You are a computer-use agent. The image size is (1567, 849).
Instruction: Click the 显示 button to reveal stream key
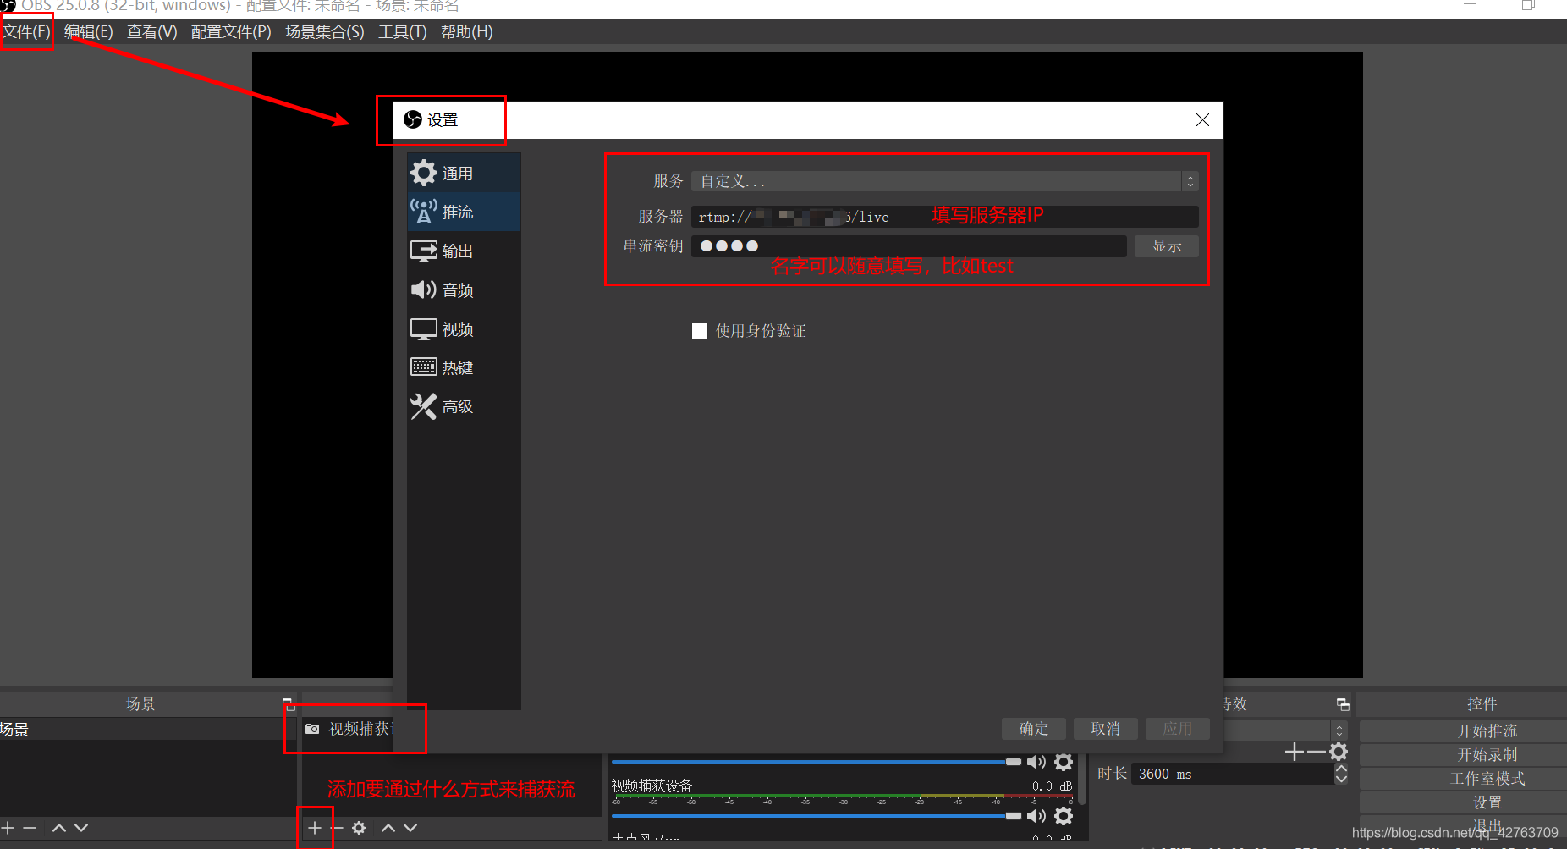[1166, 246]
